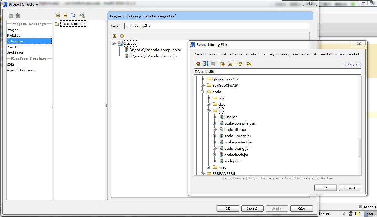Expand the misc folder
The width and height of the screenshot is (377, 217).
pos(209,167)
